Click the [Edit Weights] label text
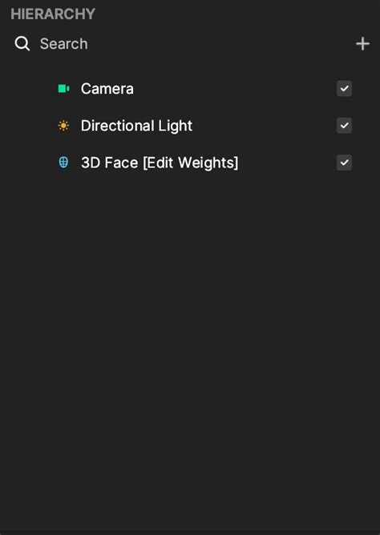The height and width of the screenshot is (535, 380). 191,163
